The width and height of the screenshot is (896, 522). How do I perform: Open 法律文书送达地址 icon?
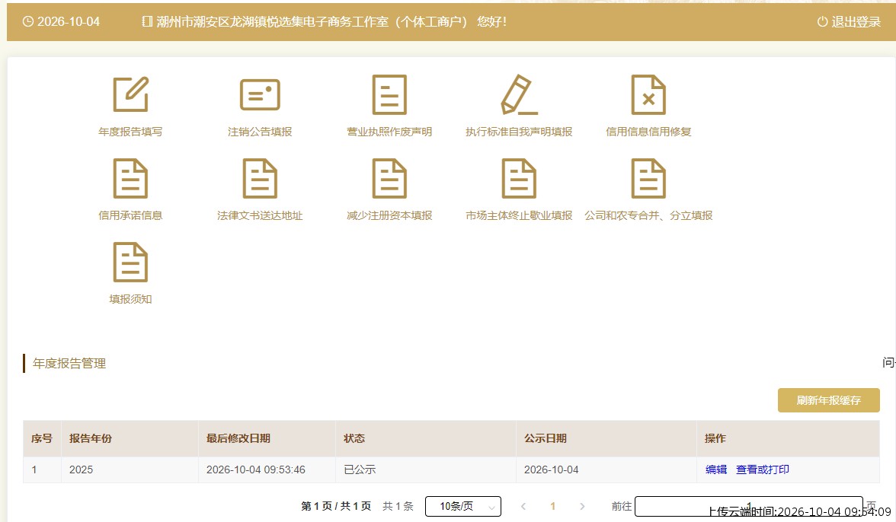point(260,179)
